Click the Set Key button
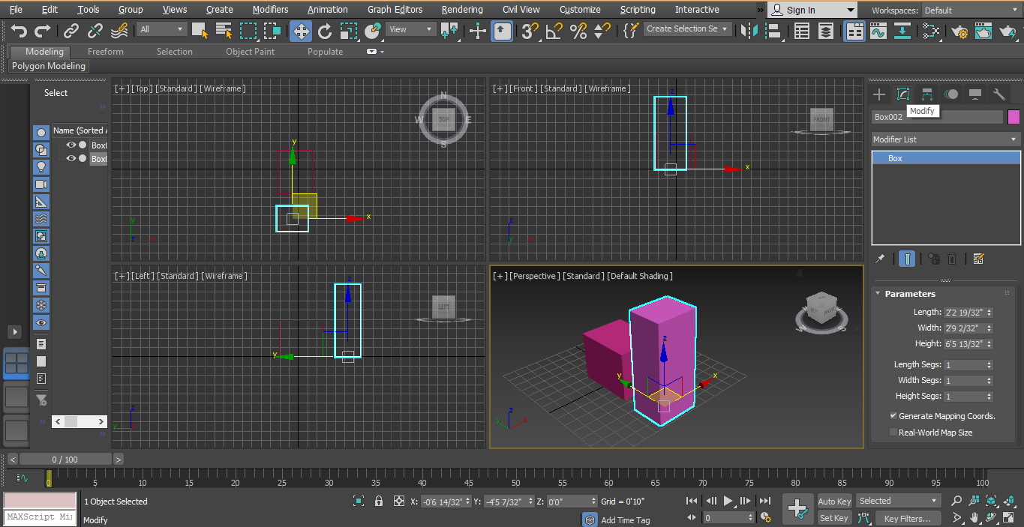1024x527 pixels. 834,518
